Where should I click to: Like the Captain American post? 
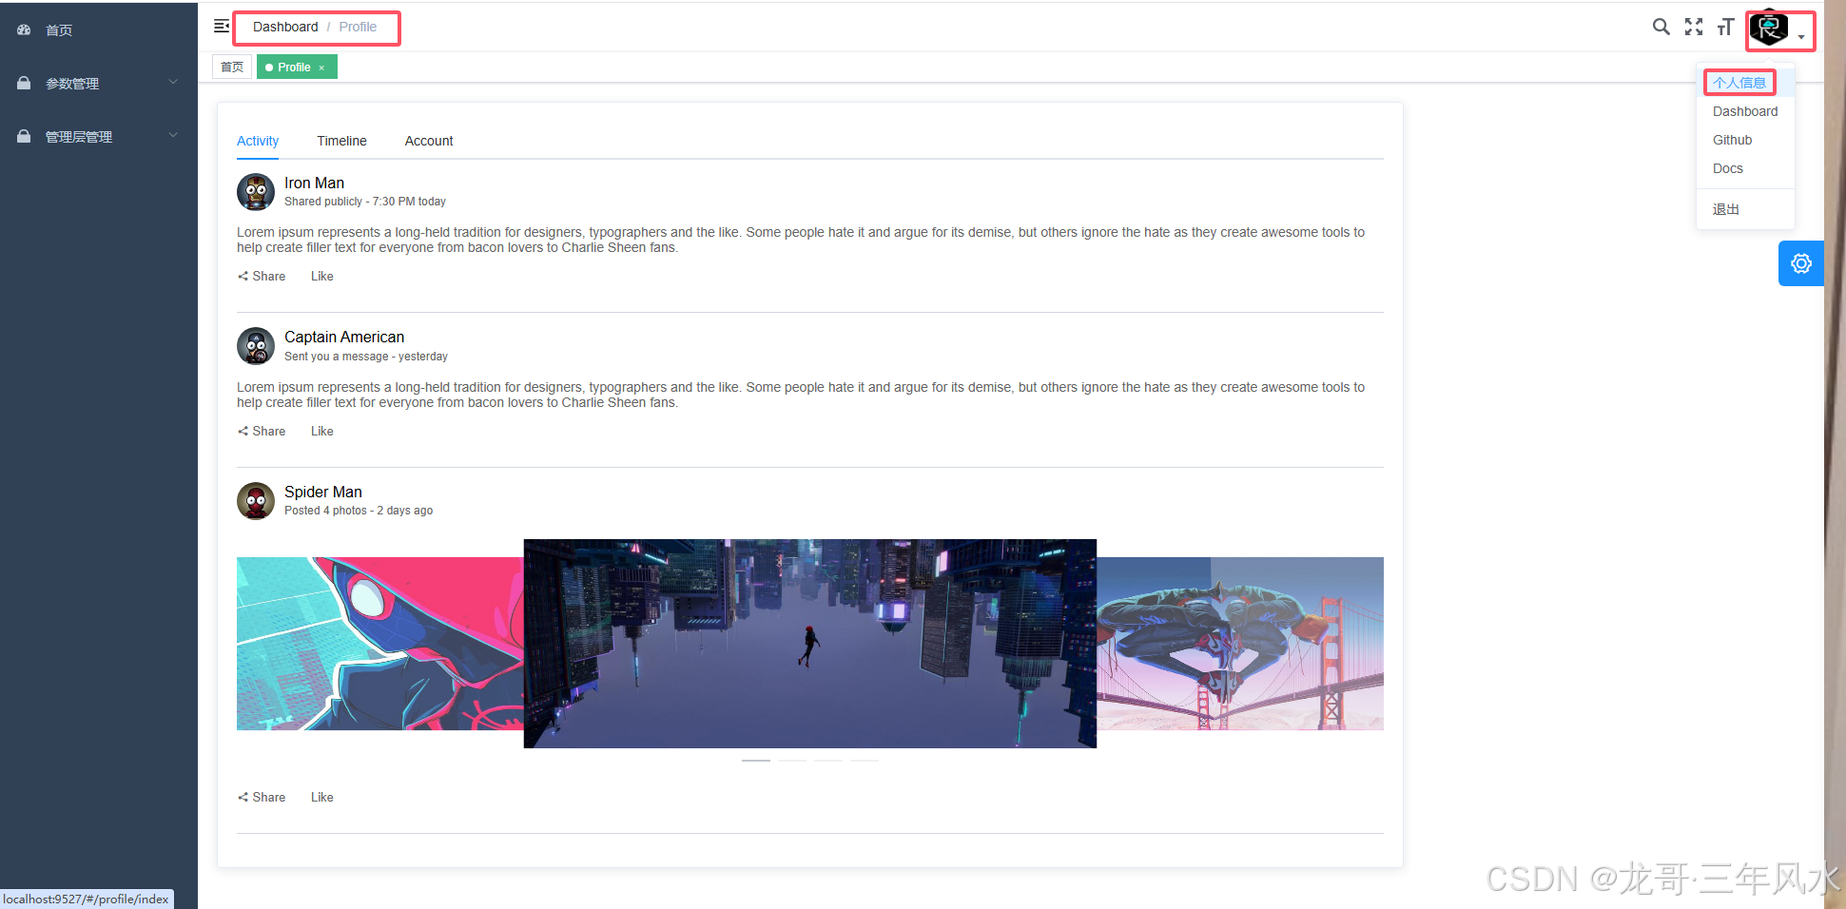[x=321, y=432]
